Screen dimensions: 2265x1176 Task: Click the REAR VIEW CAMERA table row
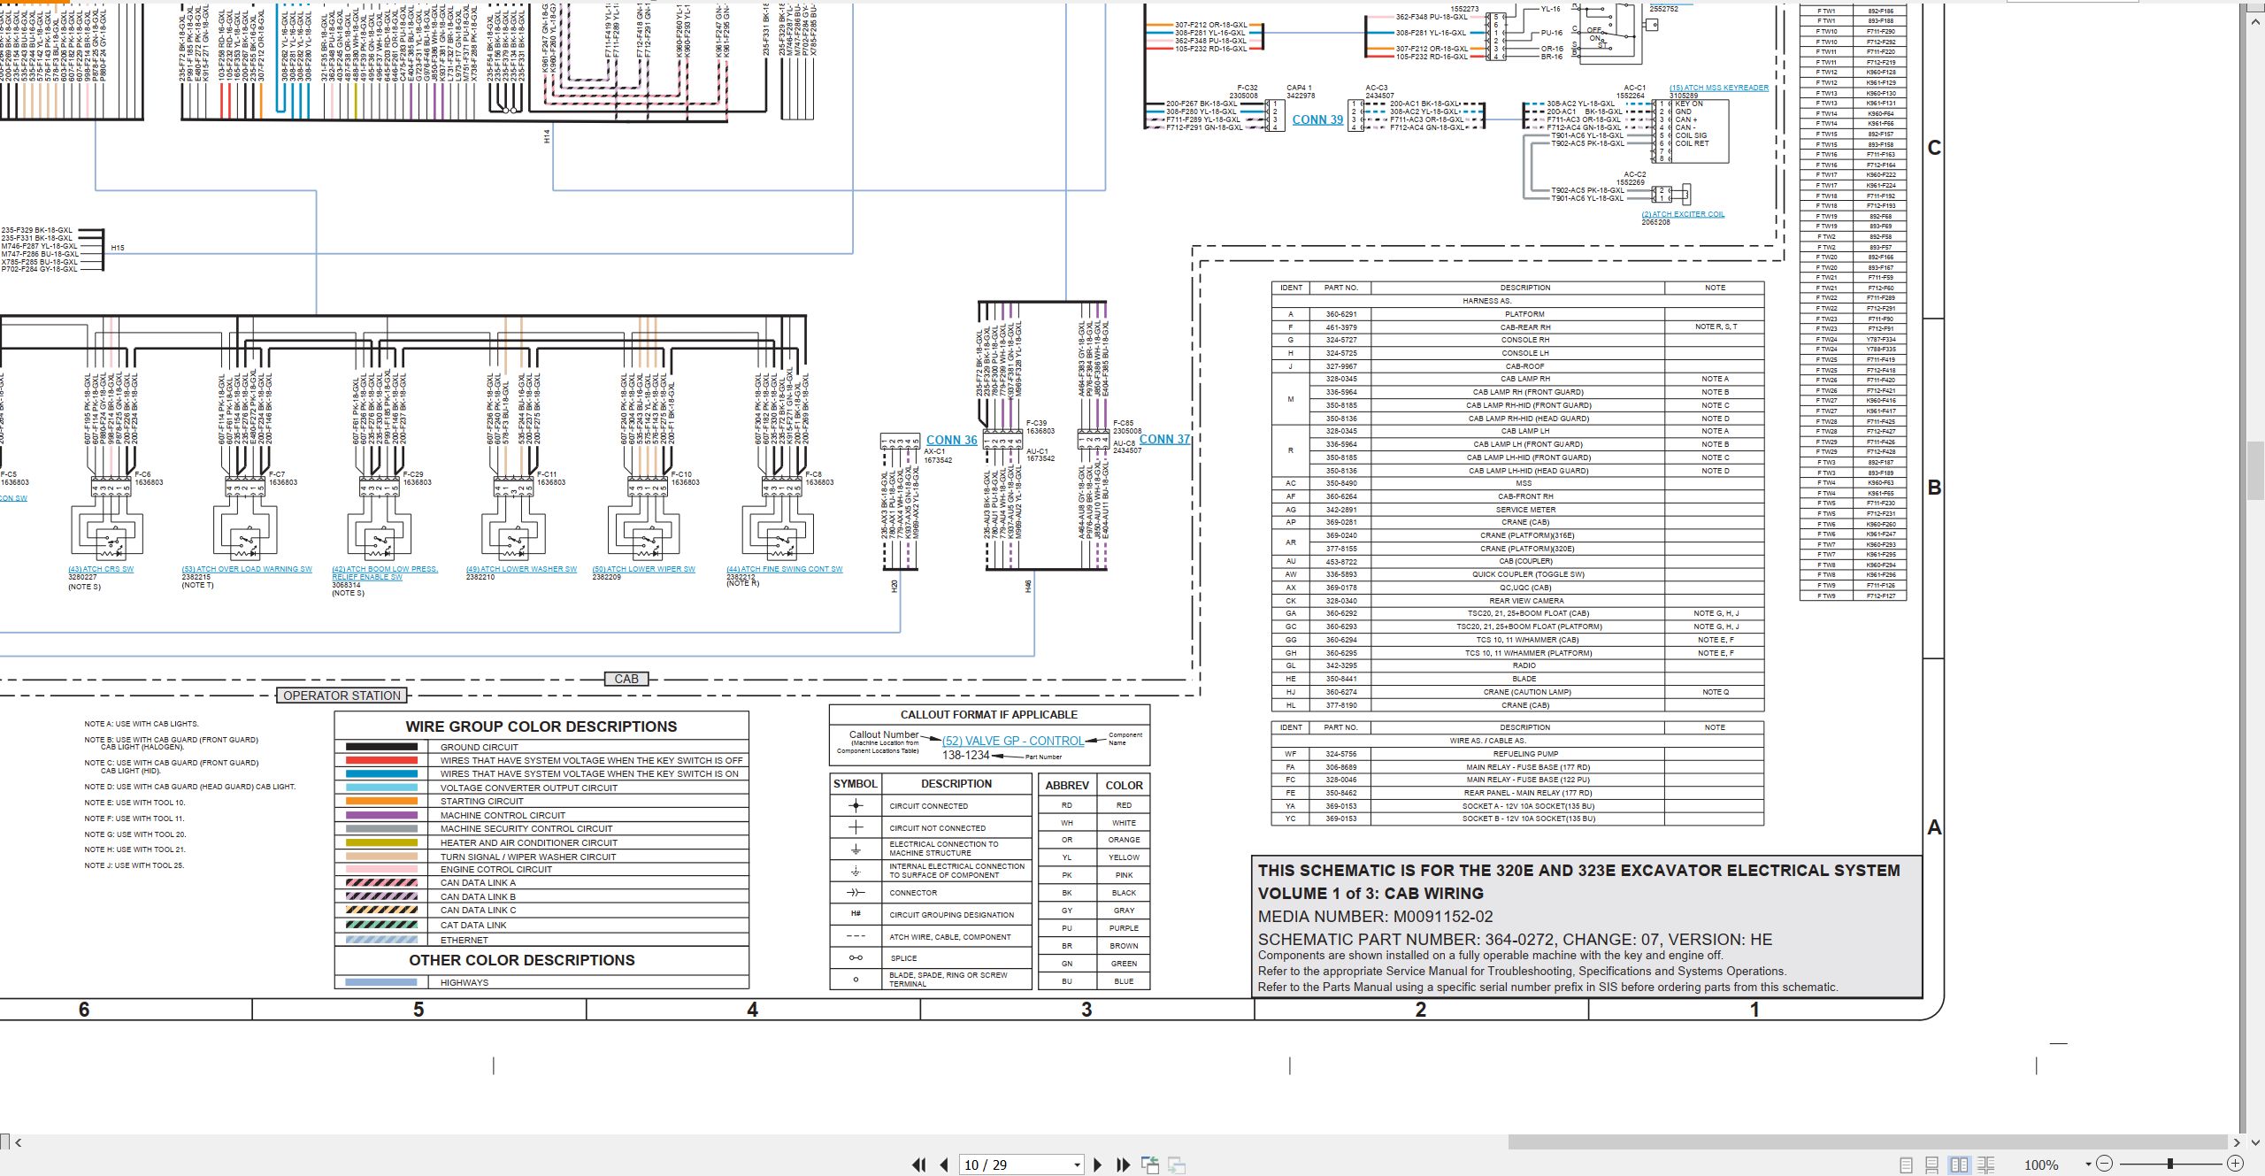click(1517, 601)
